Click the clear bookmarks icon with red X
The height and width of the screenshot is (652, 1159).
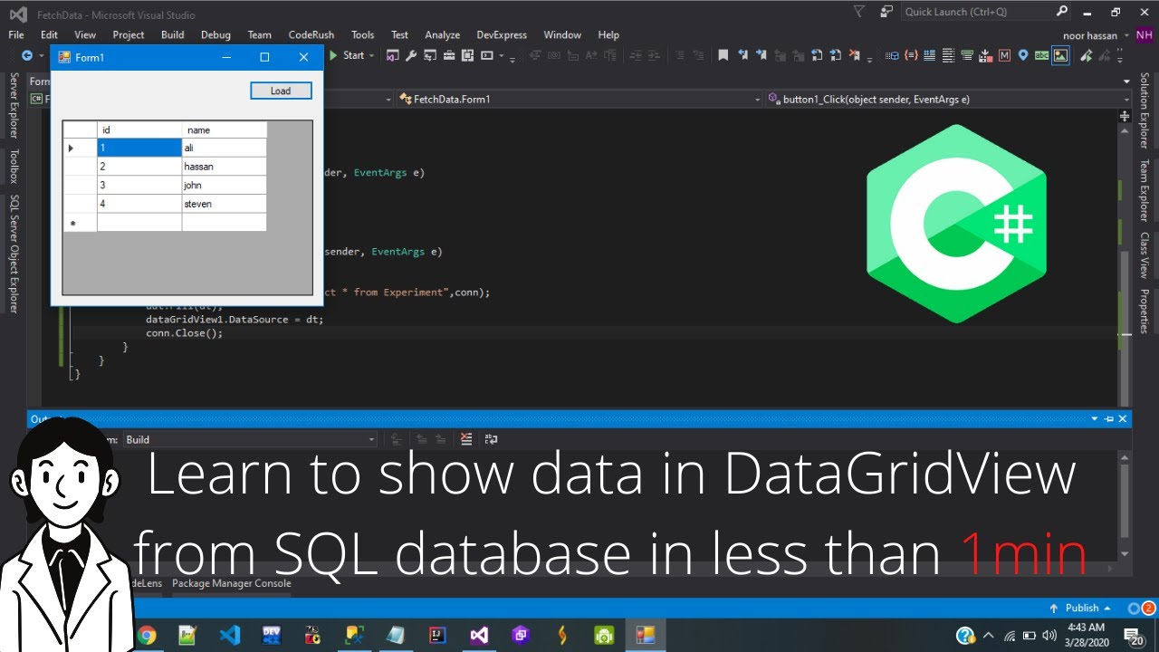click(855, 55)
